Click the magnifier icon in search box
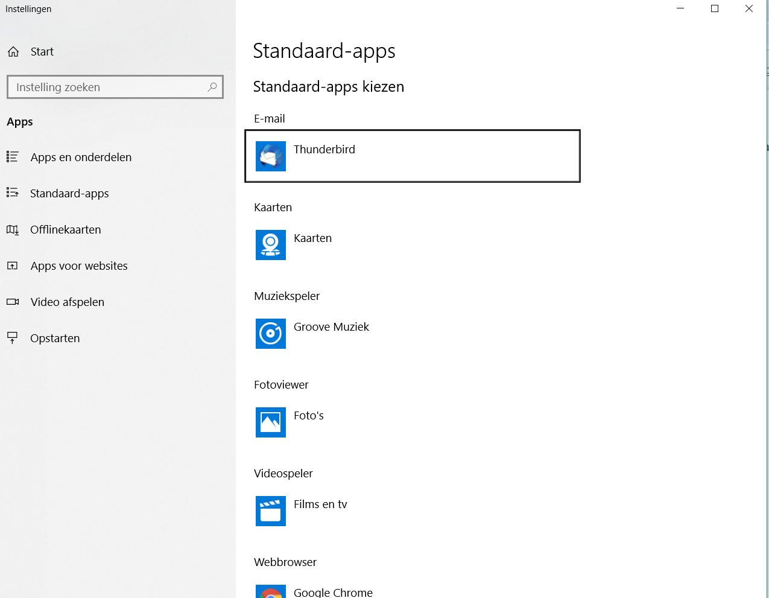Screen dimensions: 769x598 coord(212,87)
